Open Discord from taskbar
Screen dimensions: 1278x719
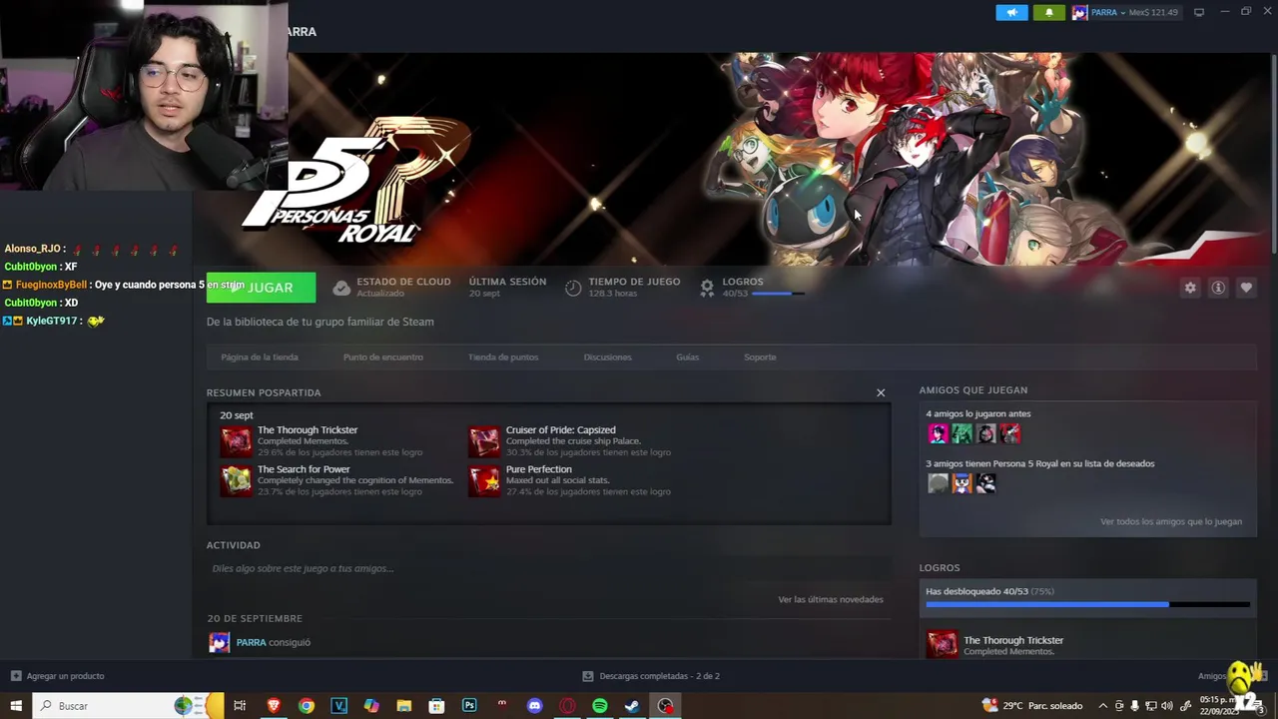click(x=534, y=706)
